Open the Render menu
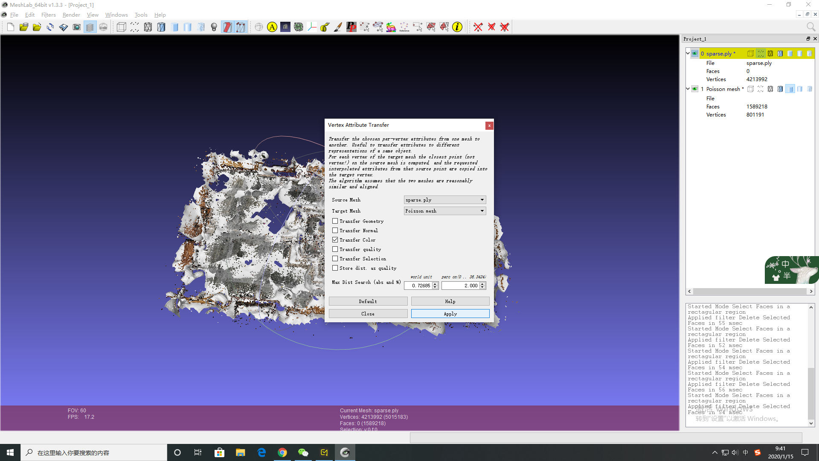Screen dimensions: 819x461 tap(71, 15)
